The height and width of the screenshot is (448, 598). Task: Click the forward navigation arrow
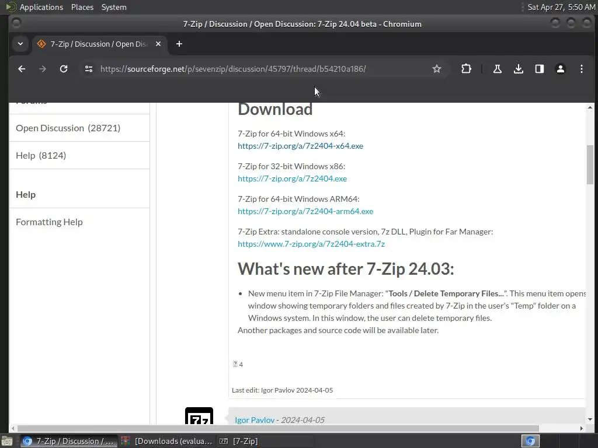(x=43, y=69)
